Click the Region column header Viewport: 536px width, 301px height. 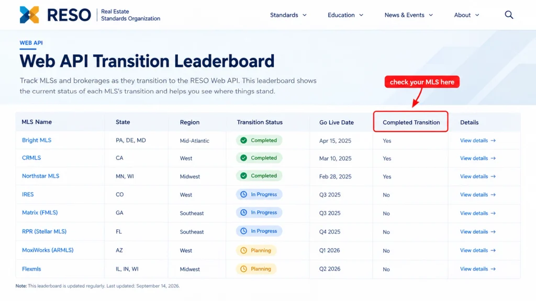tap(189, 122)
